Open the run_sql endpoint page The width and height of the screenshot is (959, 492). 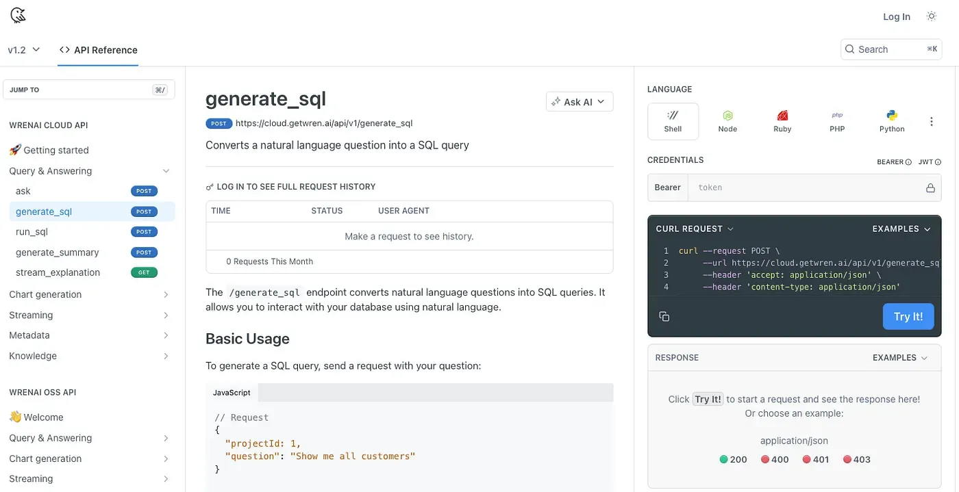pos(32,232)
